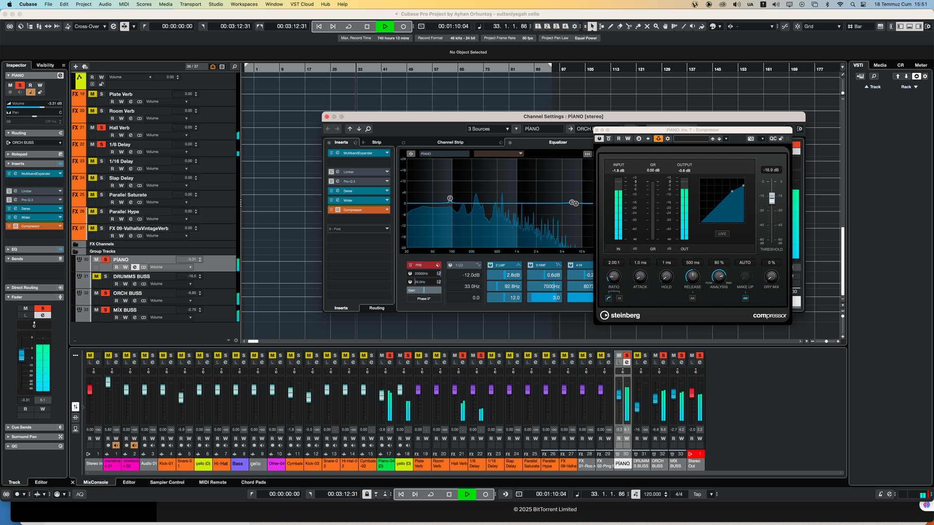Mute the Plate Verb FX track
Viewport: 934px width, 525px height.
point(92,94)
